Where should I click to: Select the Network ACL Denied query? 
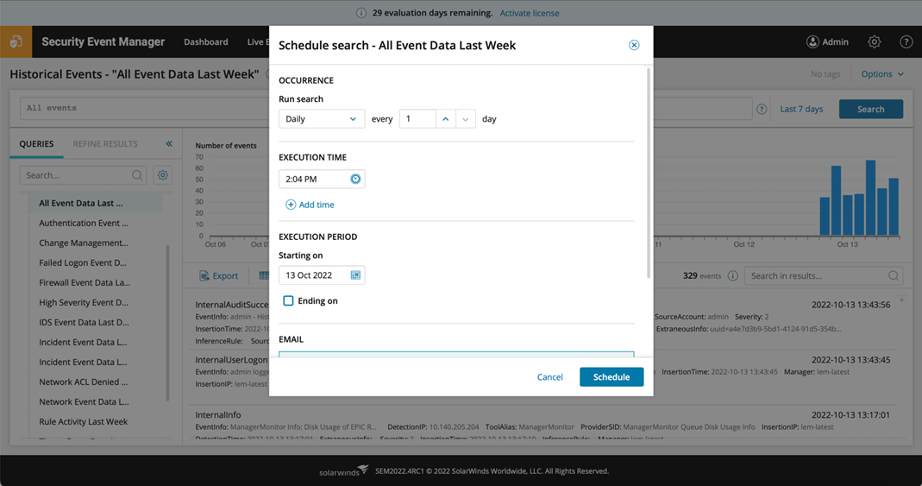pyautogui.click(x=84, y=382)
